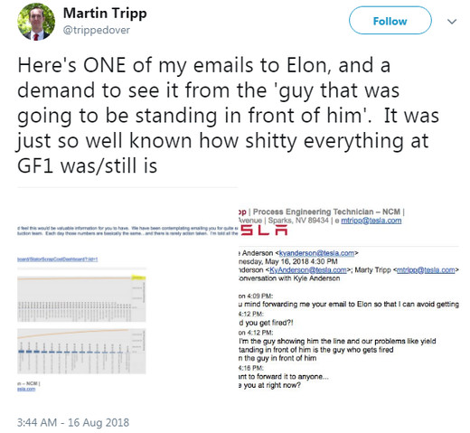Screen dimensions: 470x433
Task: Click the yellow highlighted label on upper chart
Action: [x=138, y=278]
